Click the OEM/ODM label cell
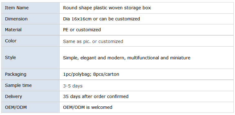The width and height of the screenshot is (235, 115). pos(30,107)
